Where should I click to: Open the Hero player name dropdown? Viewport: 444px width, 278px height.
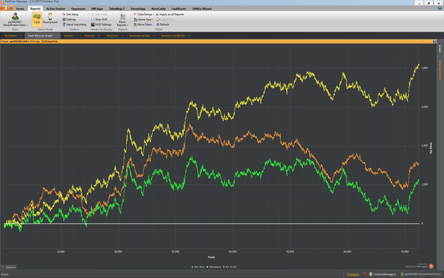coord(15,23)
